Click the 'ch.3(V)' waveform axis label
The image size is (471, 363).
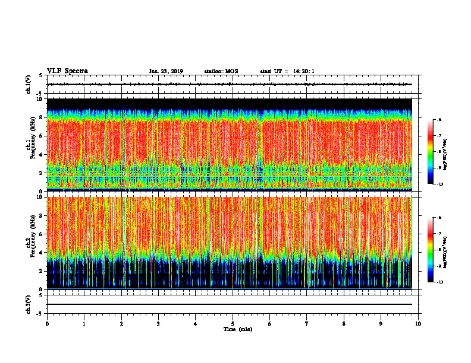[x=28, y=304]
